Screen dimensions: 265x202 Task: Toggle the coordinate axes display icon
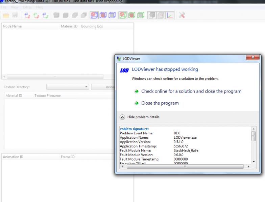coord(170,15)
